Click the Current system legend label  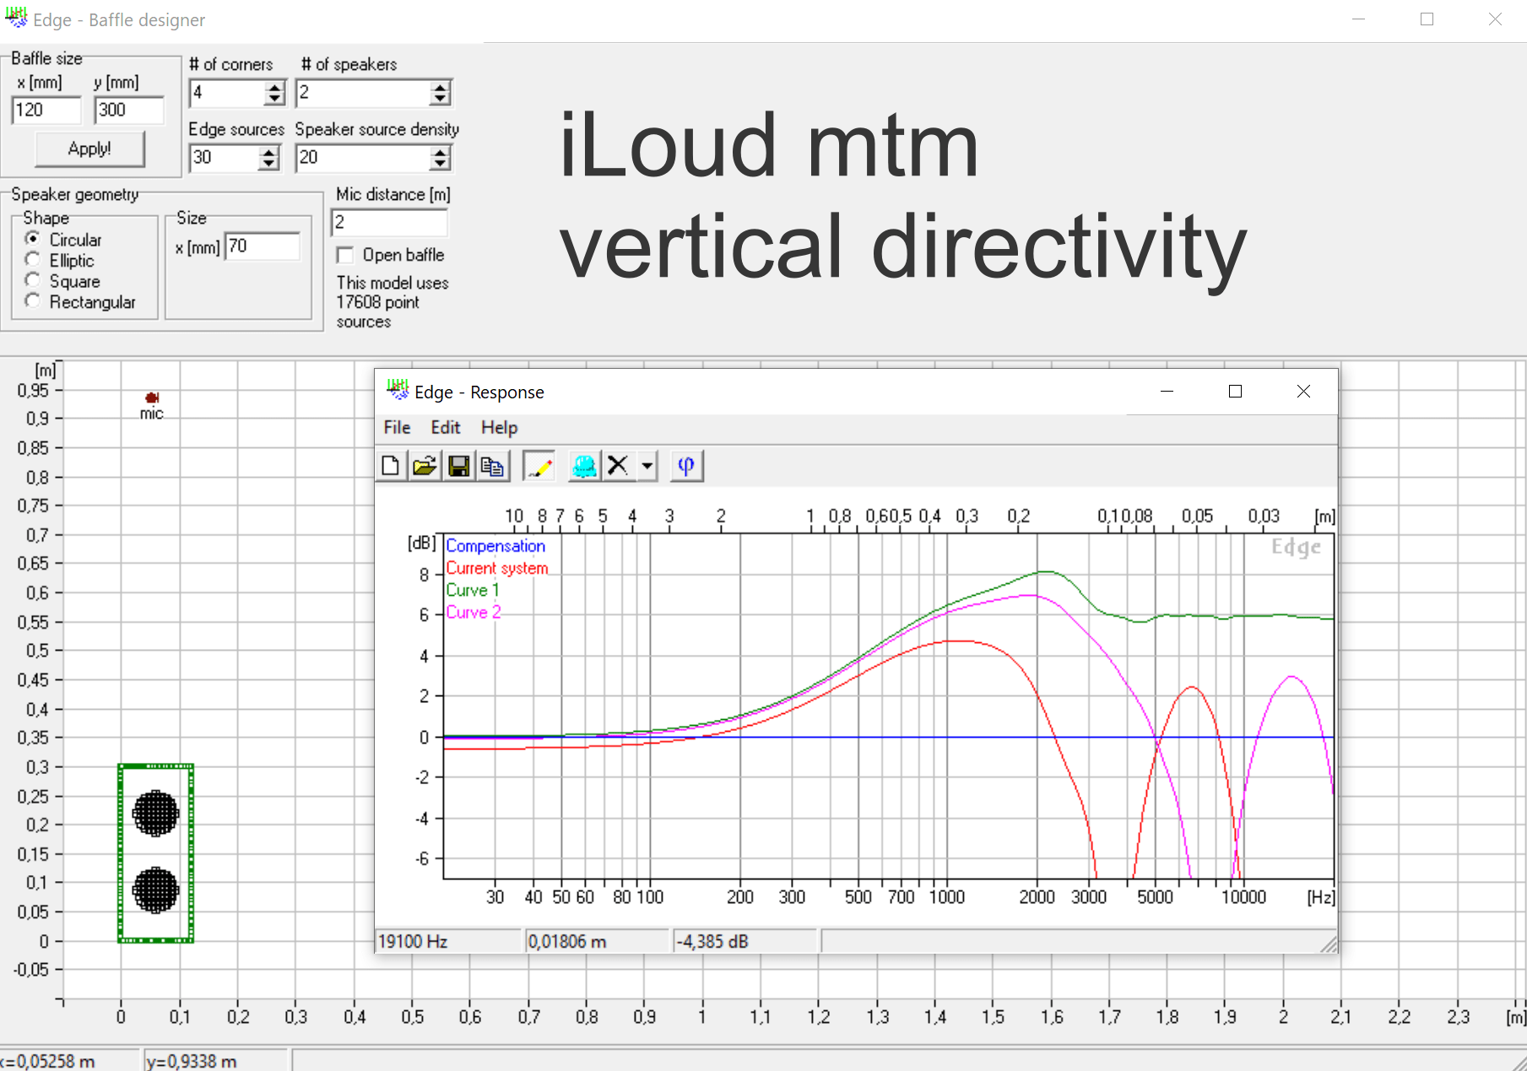coord(497,568)
